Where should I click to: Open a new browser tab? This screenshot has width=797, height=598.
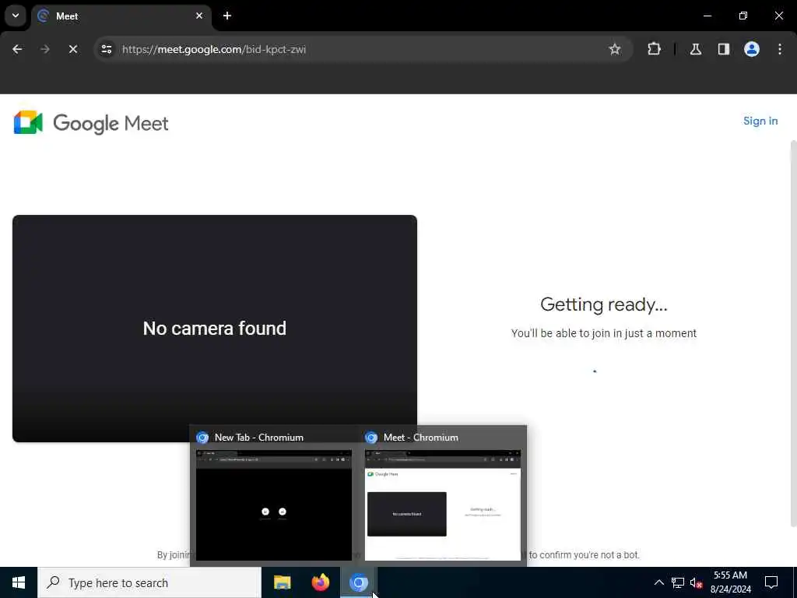click(227, 16)
